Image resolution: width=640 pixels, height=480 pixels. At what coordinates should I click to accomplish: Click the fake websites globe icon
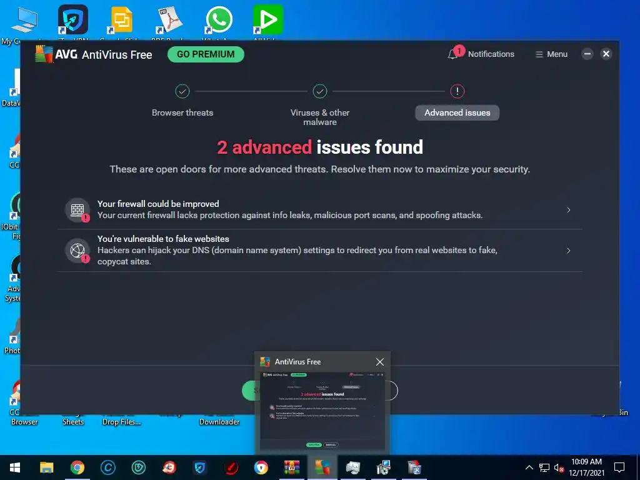(77, 250)
